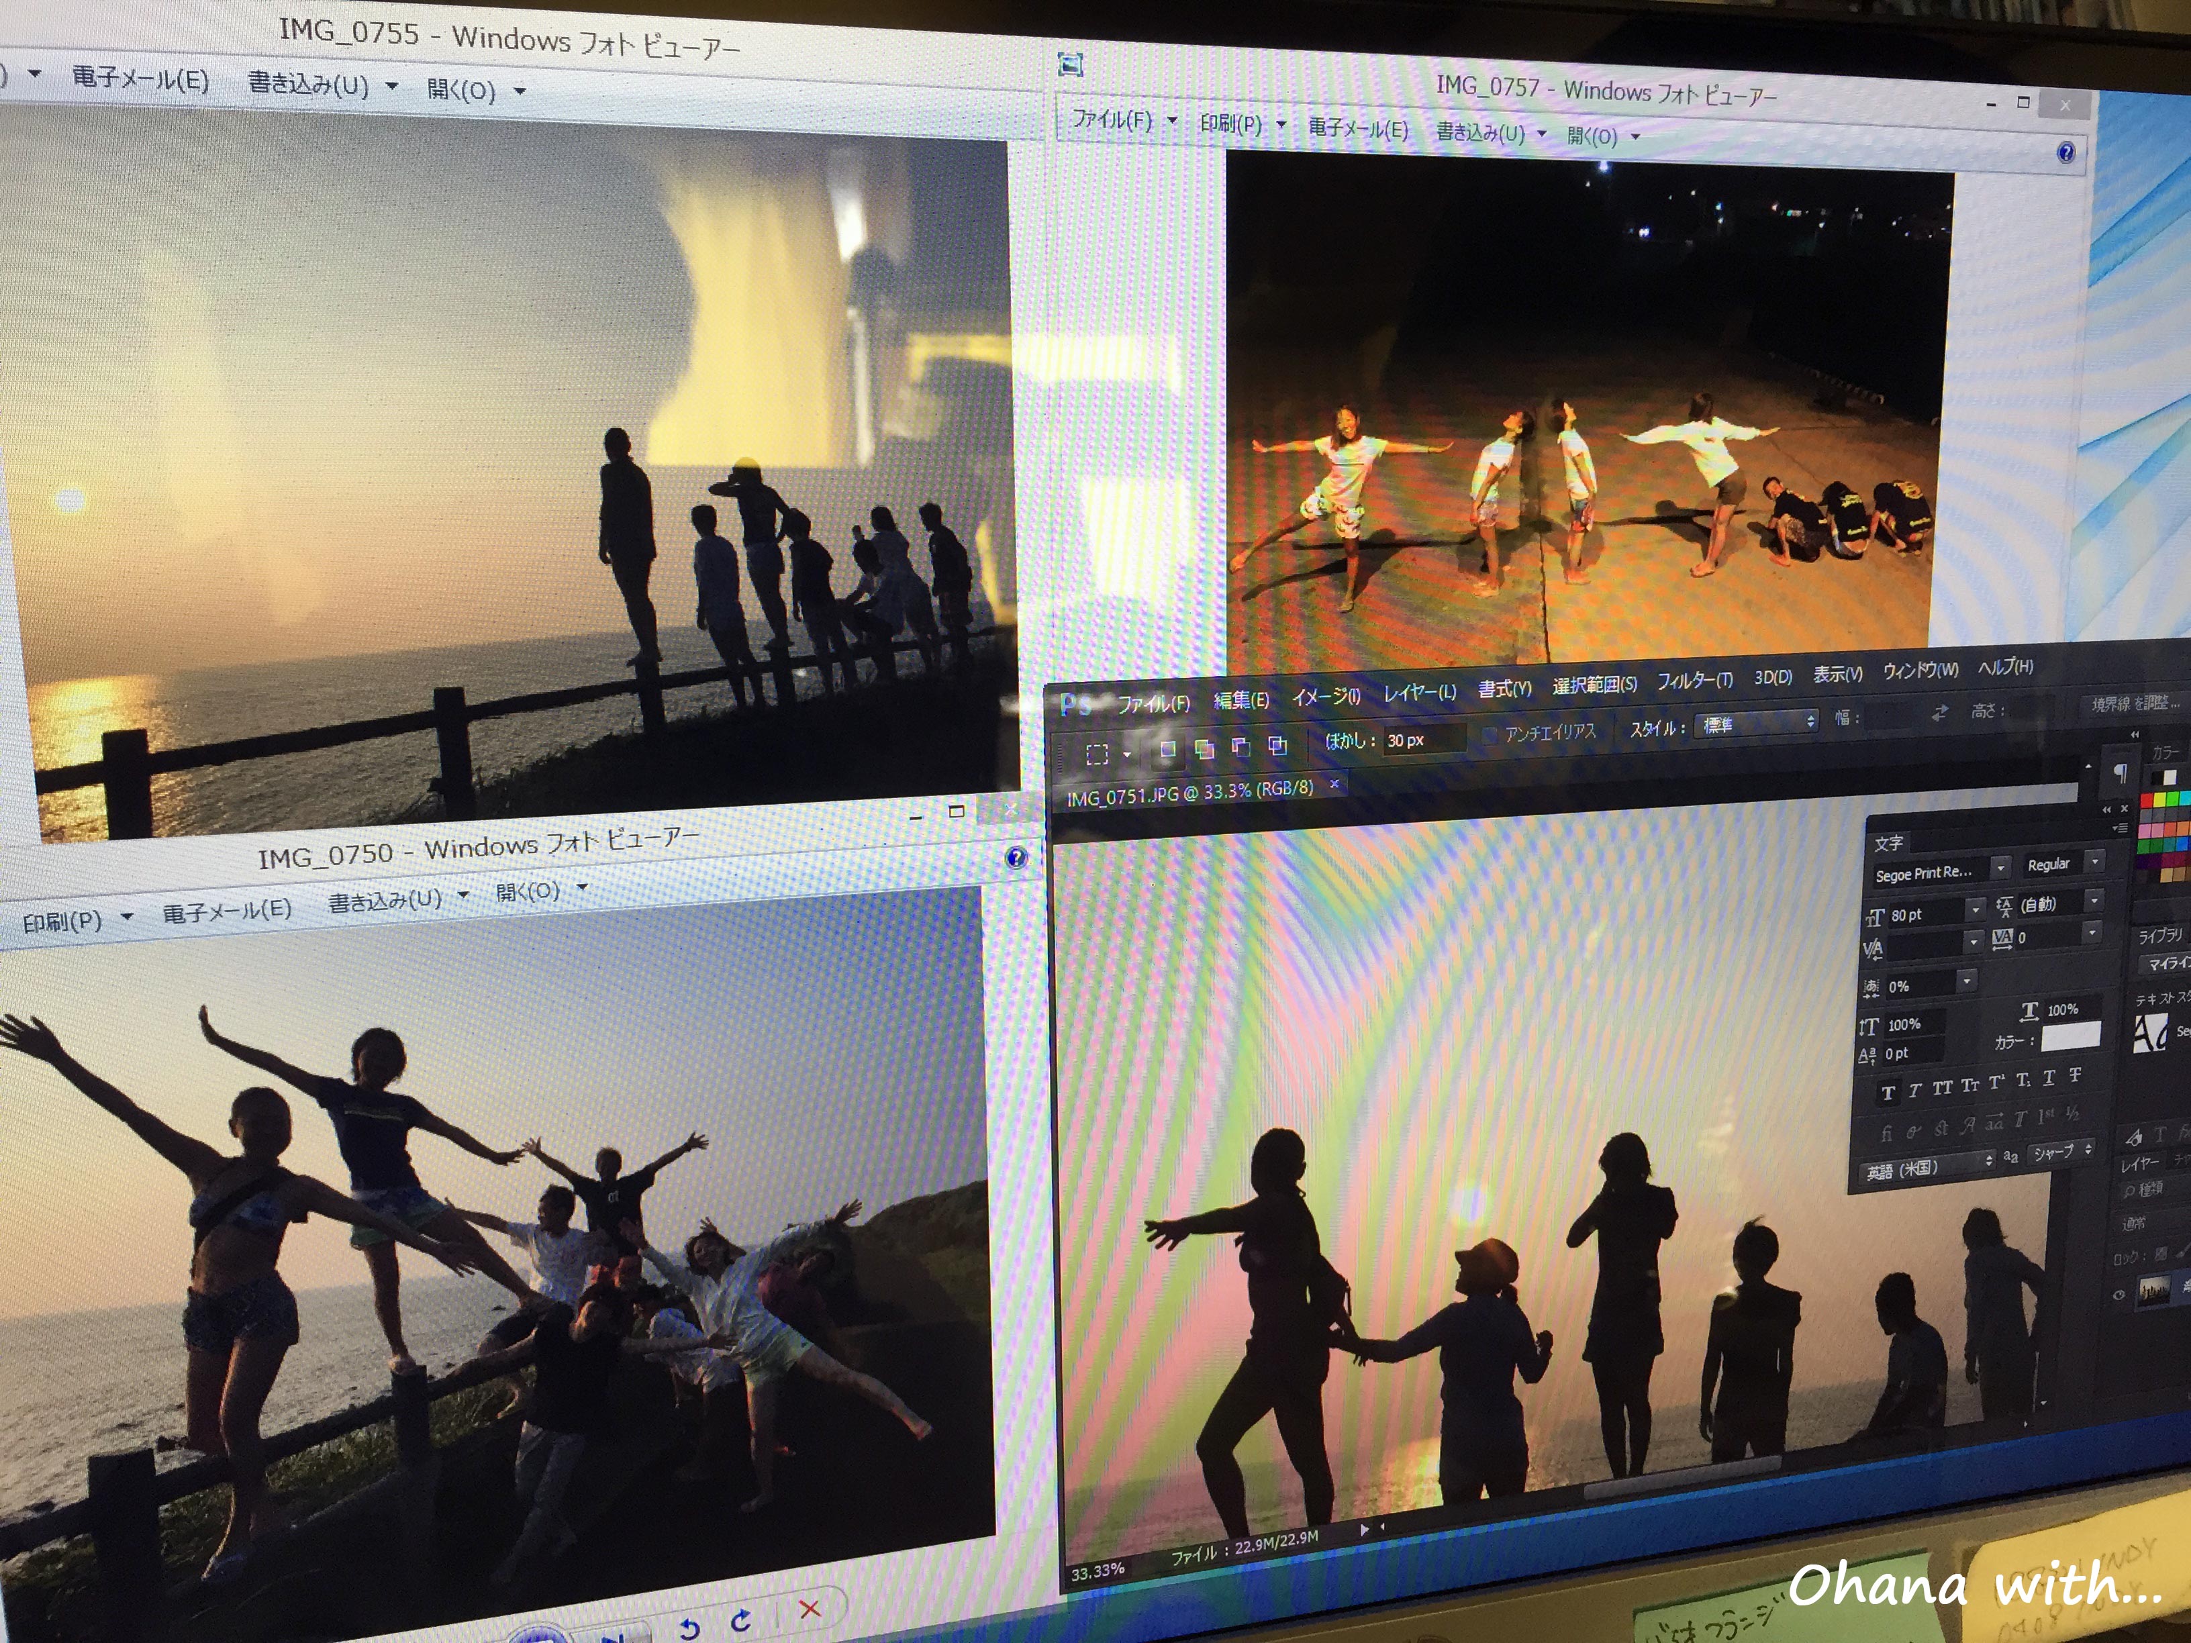Apply Superscript style in Character panel

[x=1997, y=1083]
